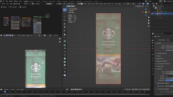Select the Select Box tool in viewport toolbar

(65, 10)
